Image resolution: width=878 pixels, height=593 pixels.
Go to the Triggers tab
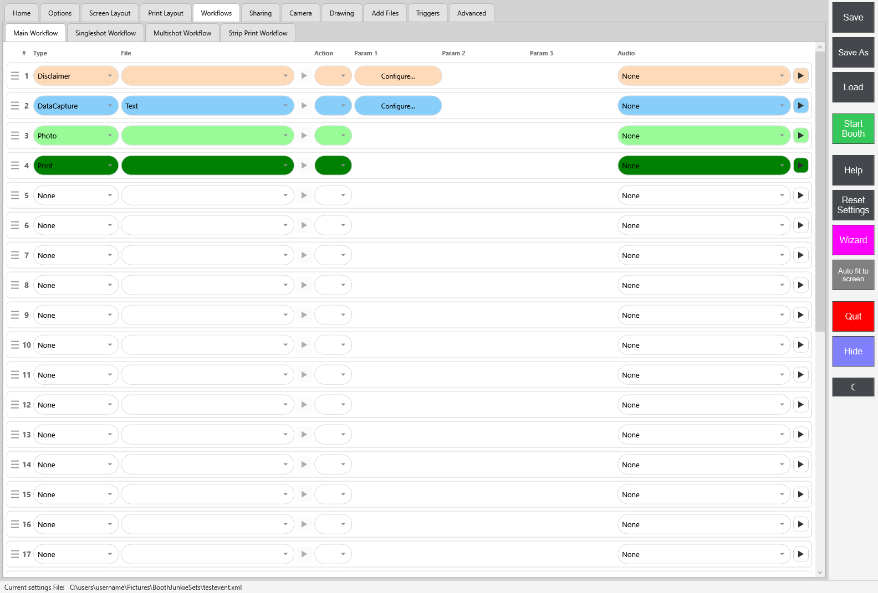428,13
